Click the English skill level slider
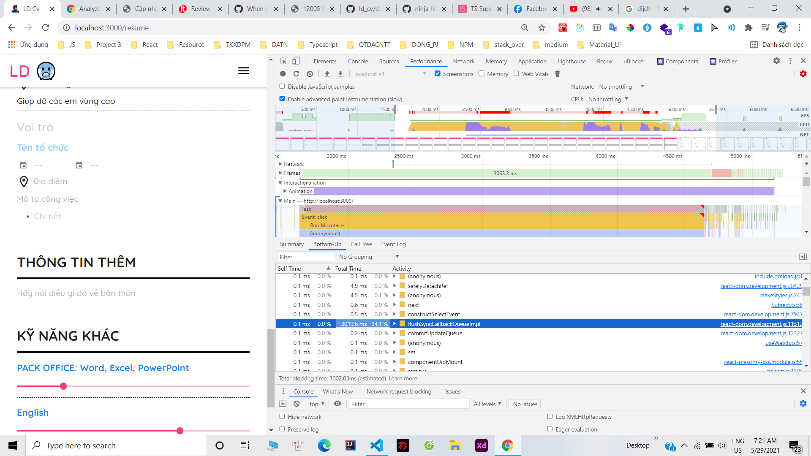The height and width of the screenshot is (456, 811). click(x=180, y=431)
